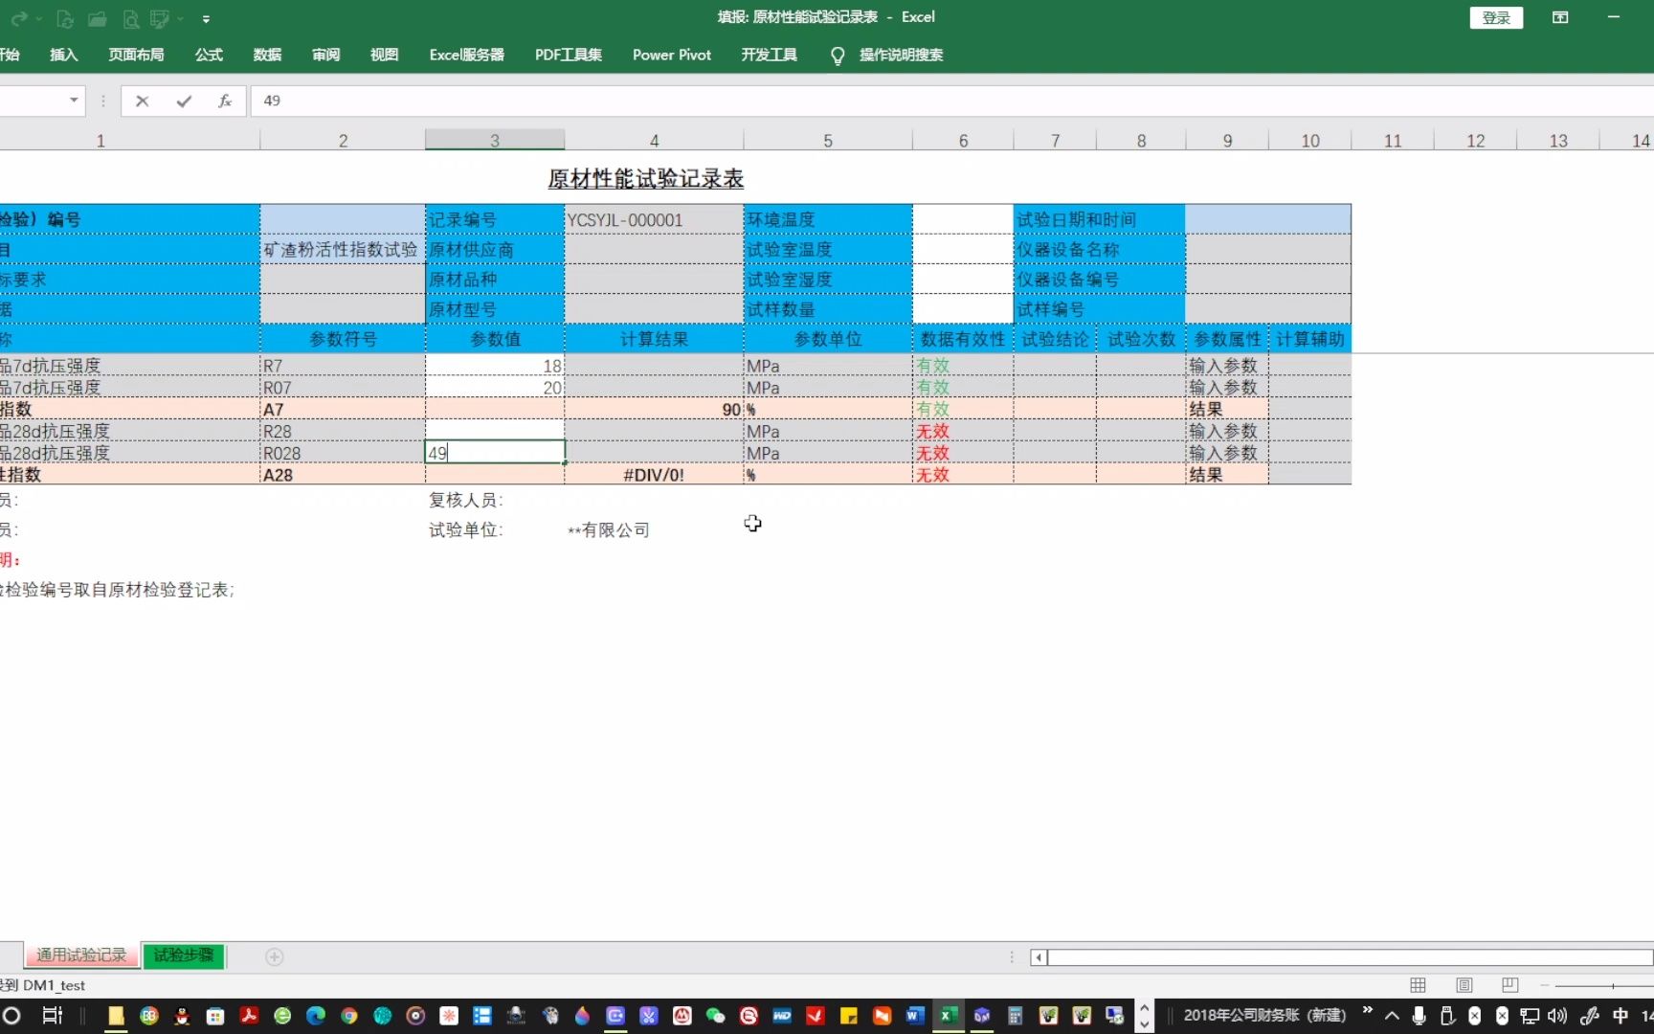Open WeChat from the taskbar
The width and height of the screenshot is (1654, 1034).
pyautogui.click(x=715, y=1016)
